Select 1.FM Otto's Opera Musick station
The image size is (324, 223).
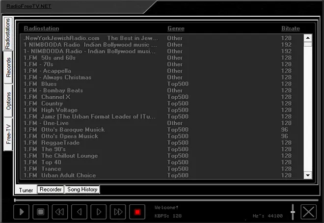click(162, 136)
